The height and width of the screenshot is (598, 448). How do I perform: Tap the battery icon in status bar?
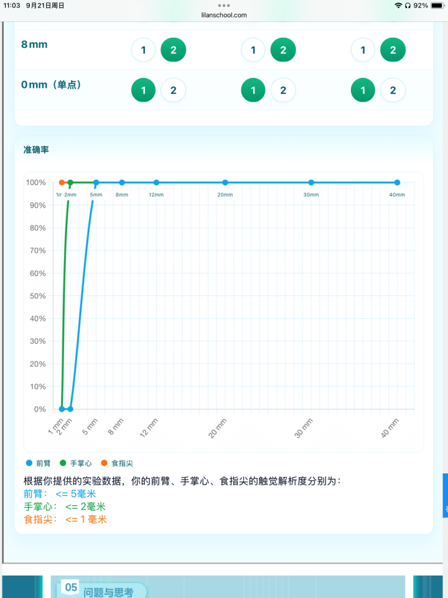437,6
